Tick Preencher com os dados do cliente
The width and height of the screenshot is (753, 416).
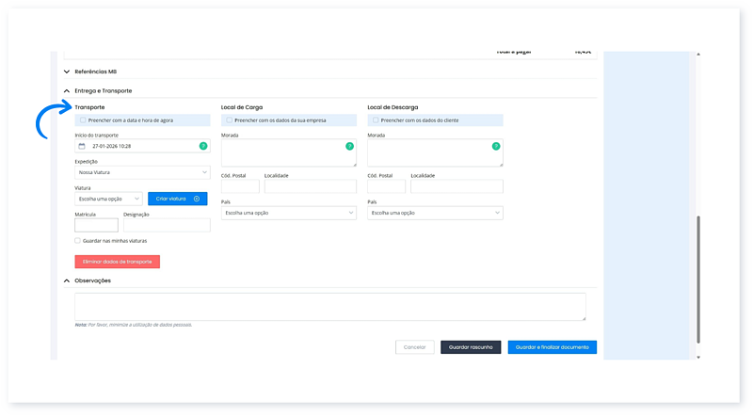click(x=376, y=120)
